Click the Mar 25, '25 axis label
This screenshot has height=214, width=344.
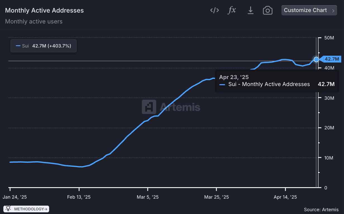216,197
